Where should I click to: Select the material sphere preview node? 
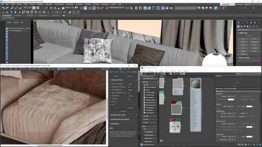pos(196,84)
